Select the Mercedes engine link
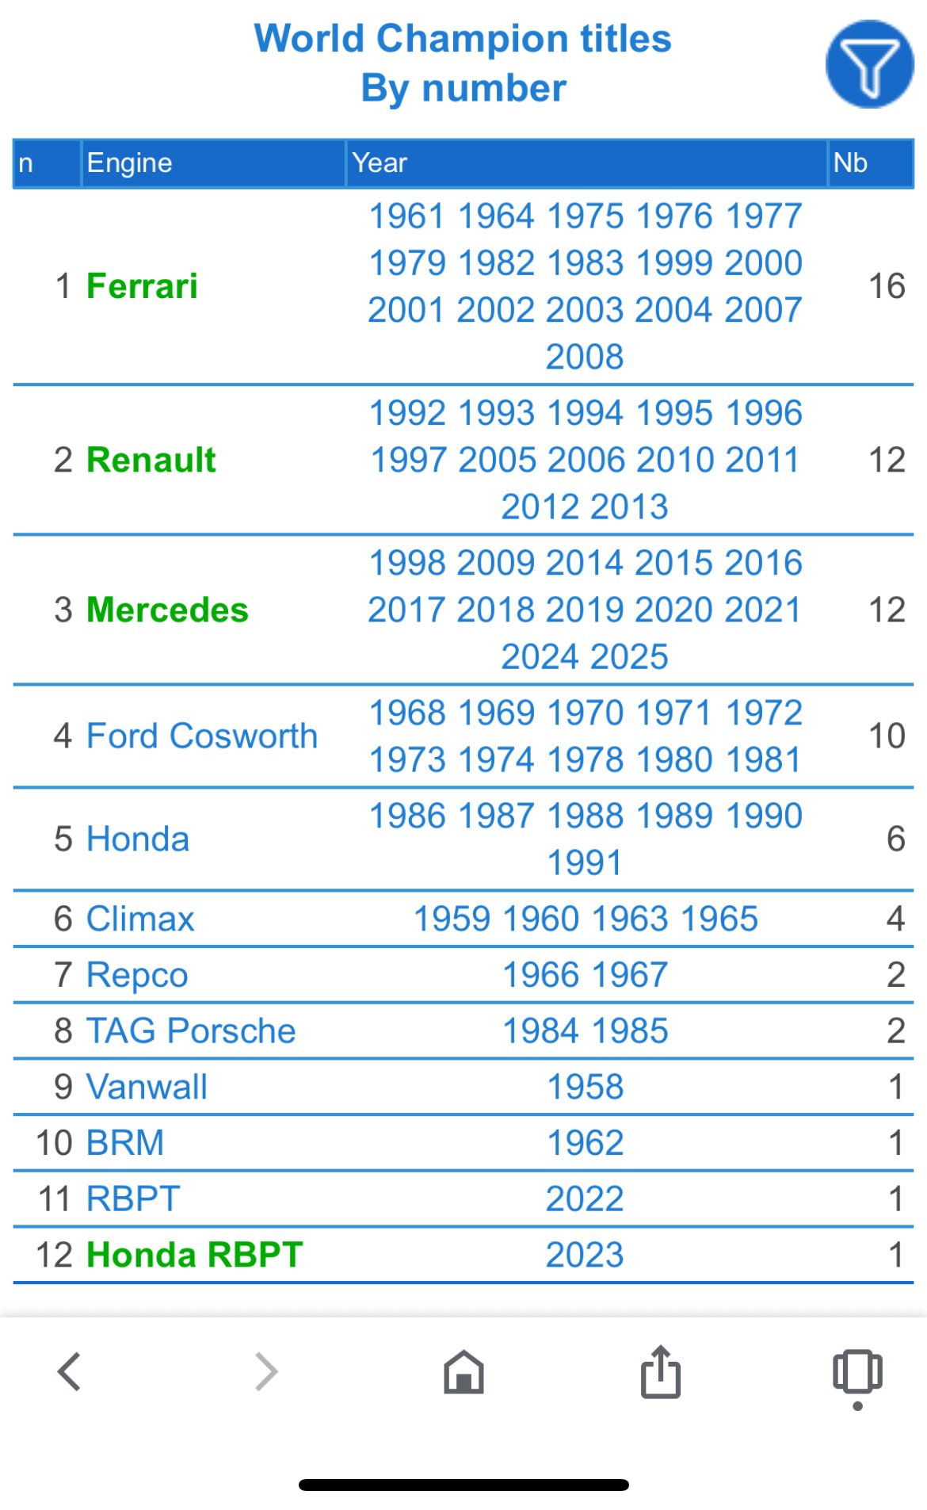 [167, 610]
